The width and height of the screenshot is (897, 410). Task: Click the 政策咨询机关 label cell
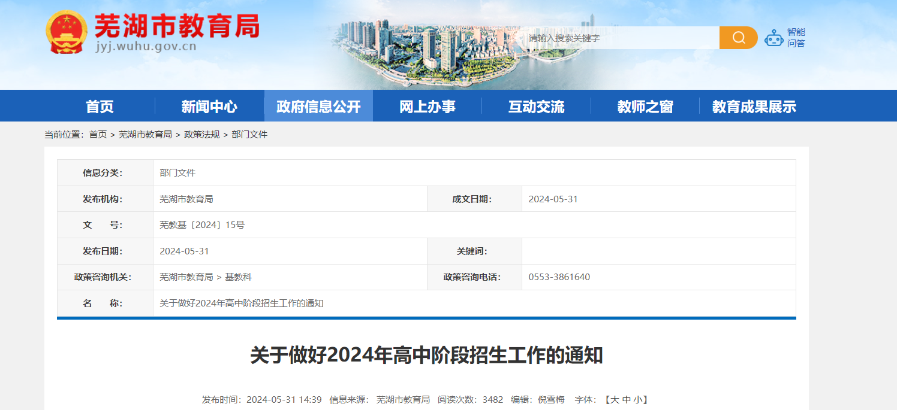tap(105, 277)
